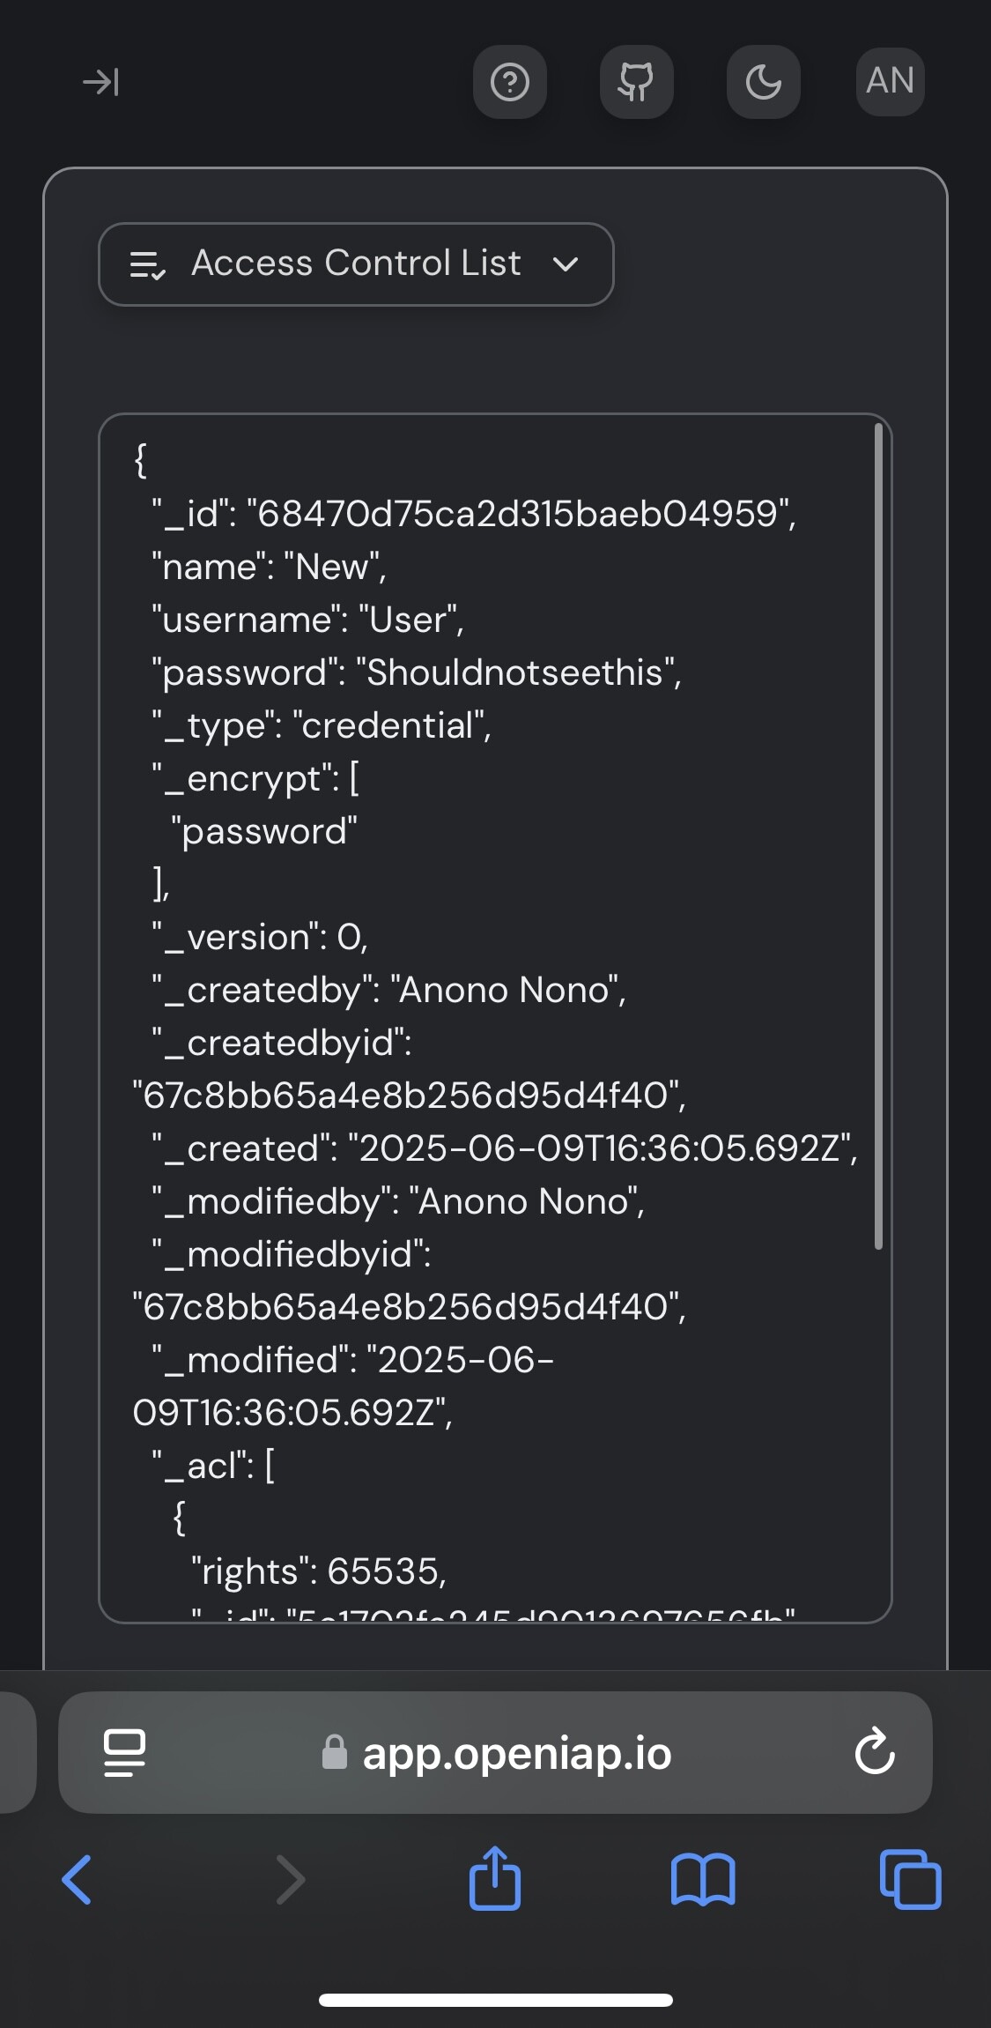
Task: Open Safari page settings reader icon
Action: pos(124,1753)
